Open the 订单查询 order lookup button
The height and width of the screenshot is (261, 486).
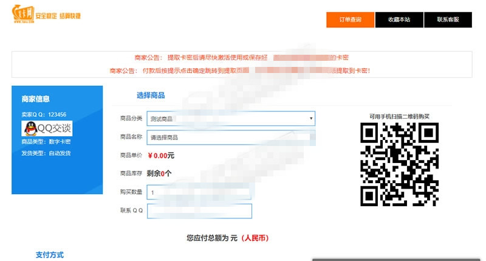351,19
